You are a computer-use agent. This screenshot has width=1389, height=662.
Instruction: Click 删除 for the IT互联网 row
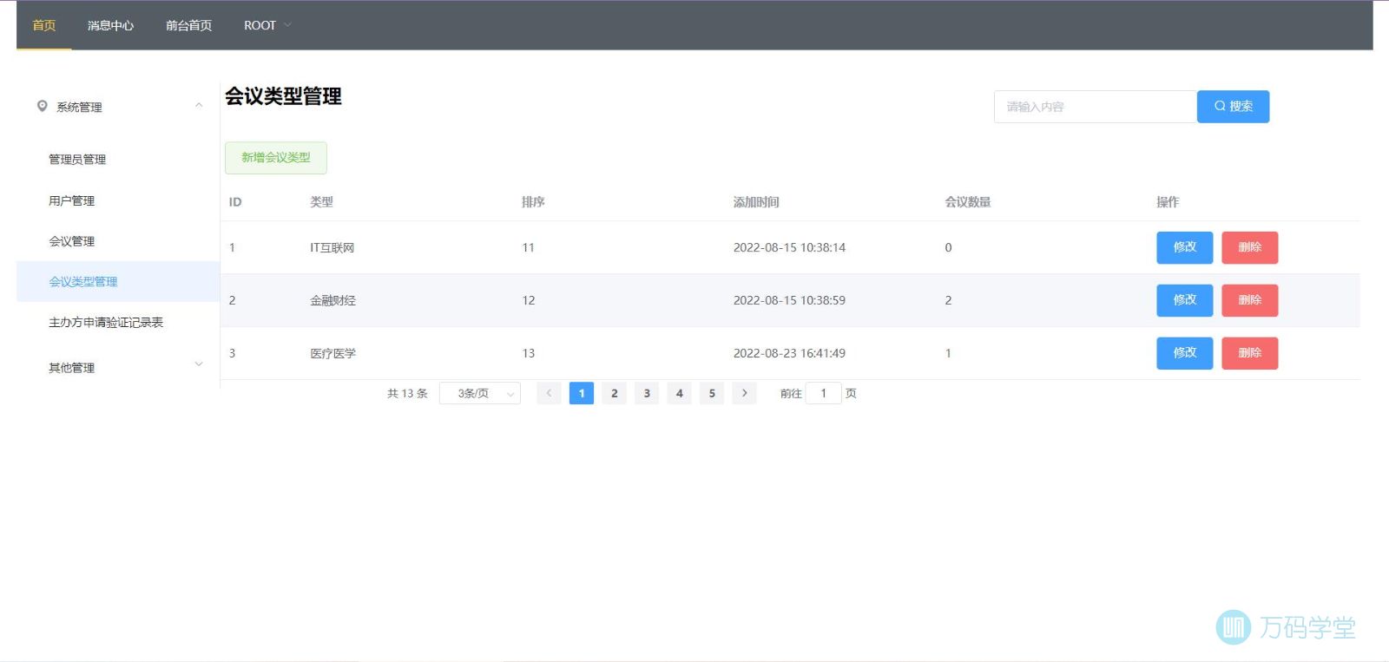click(x=1249, y=247)
